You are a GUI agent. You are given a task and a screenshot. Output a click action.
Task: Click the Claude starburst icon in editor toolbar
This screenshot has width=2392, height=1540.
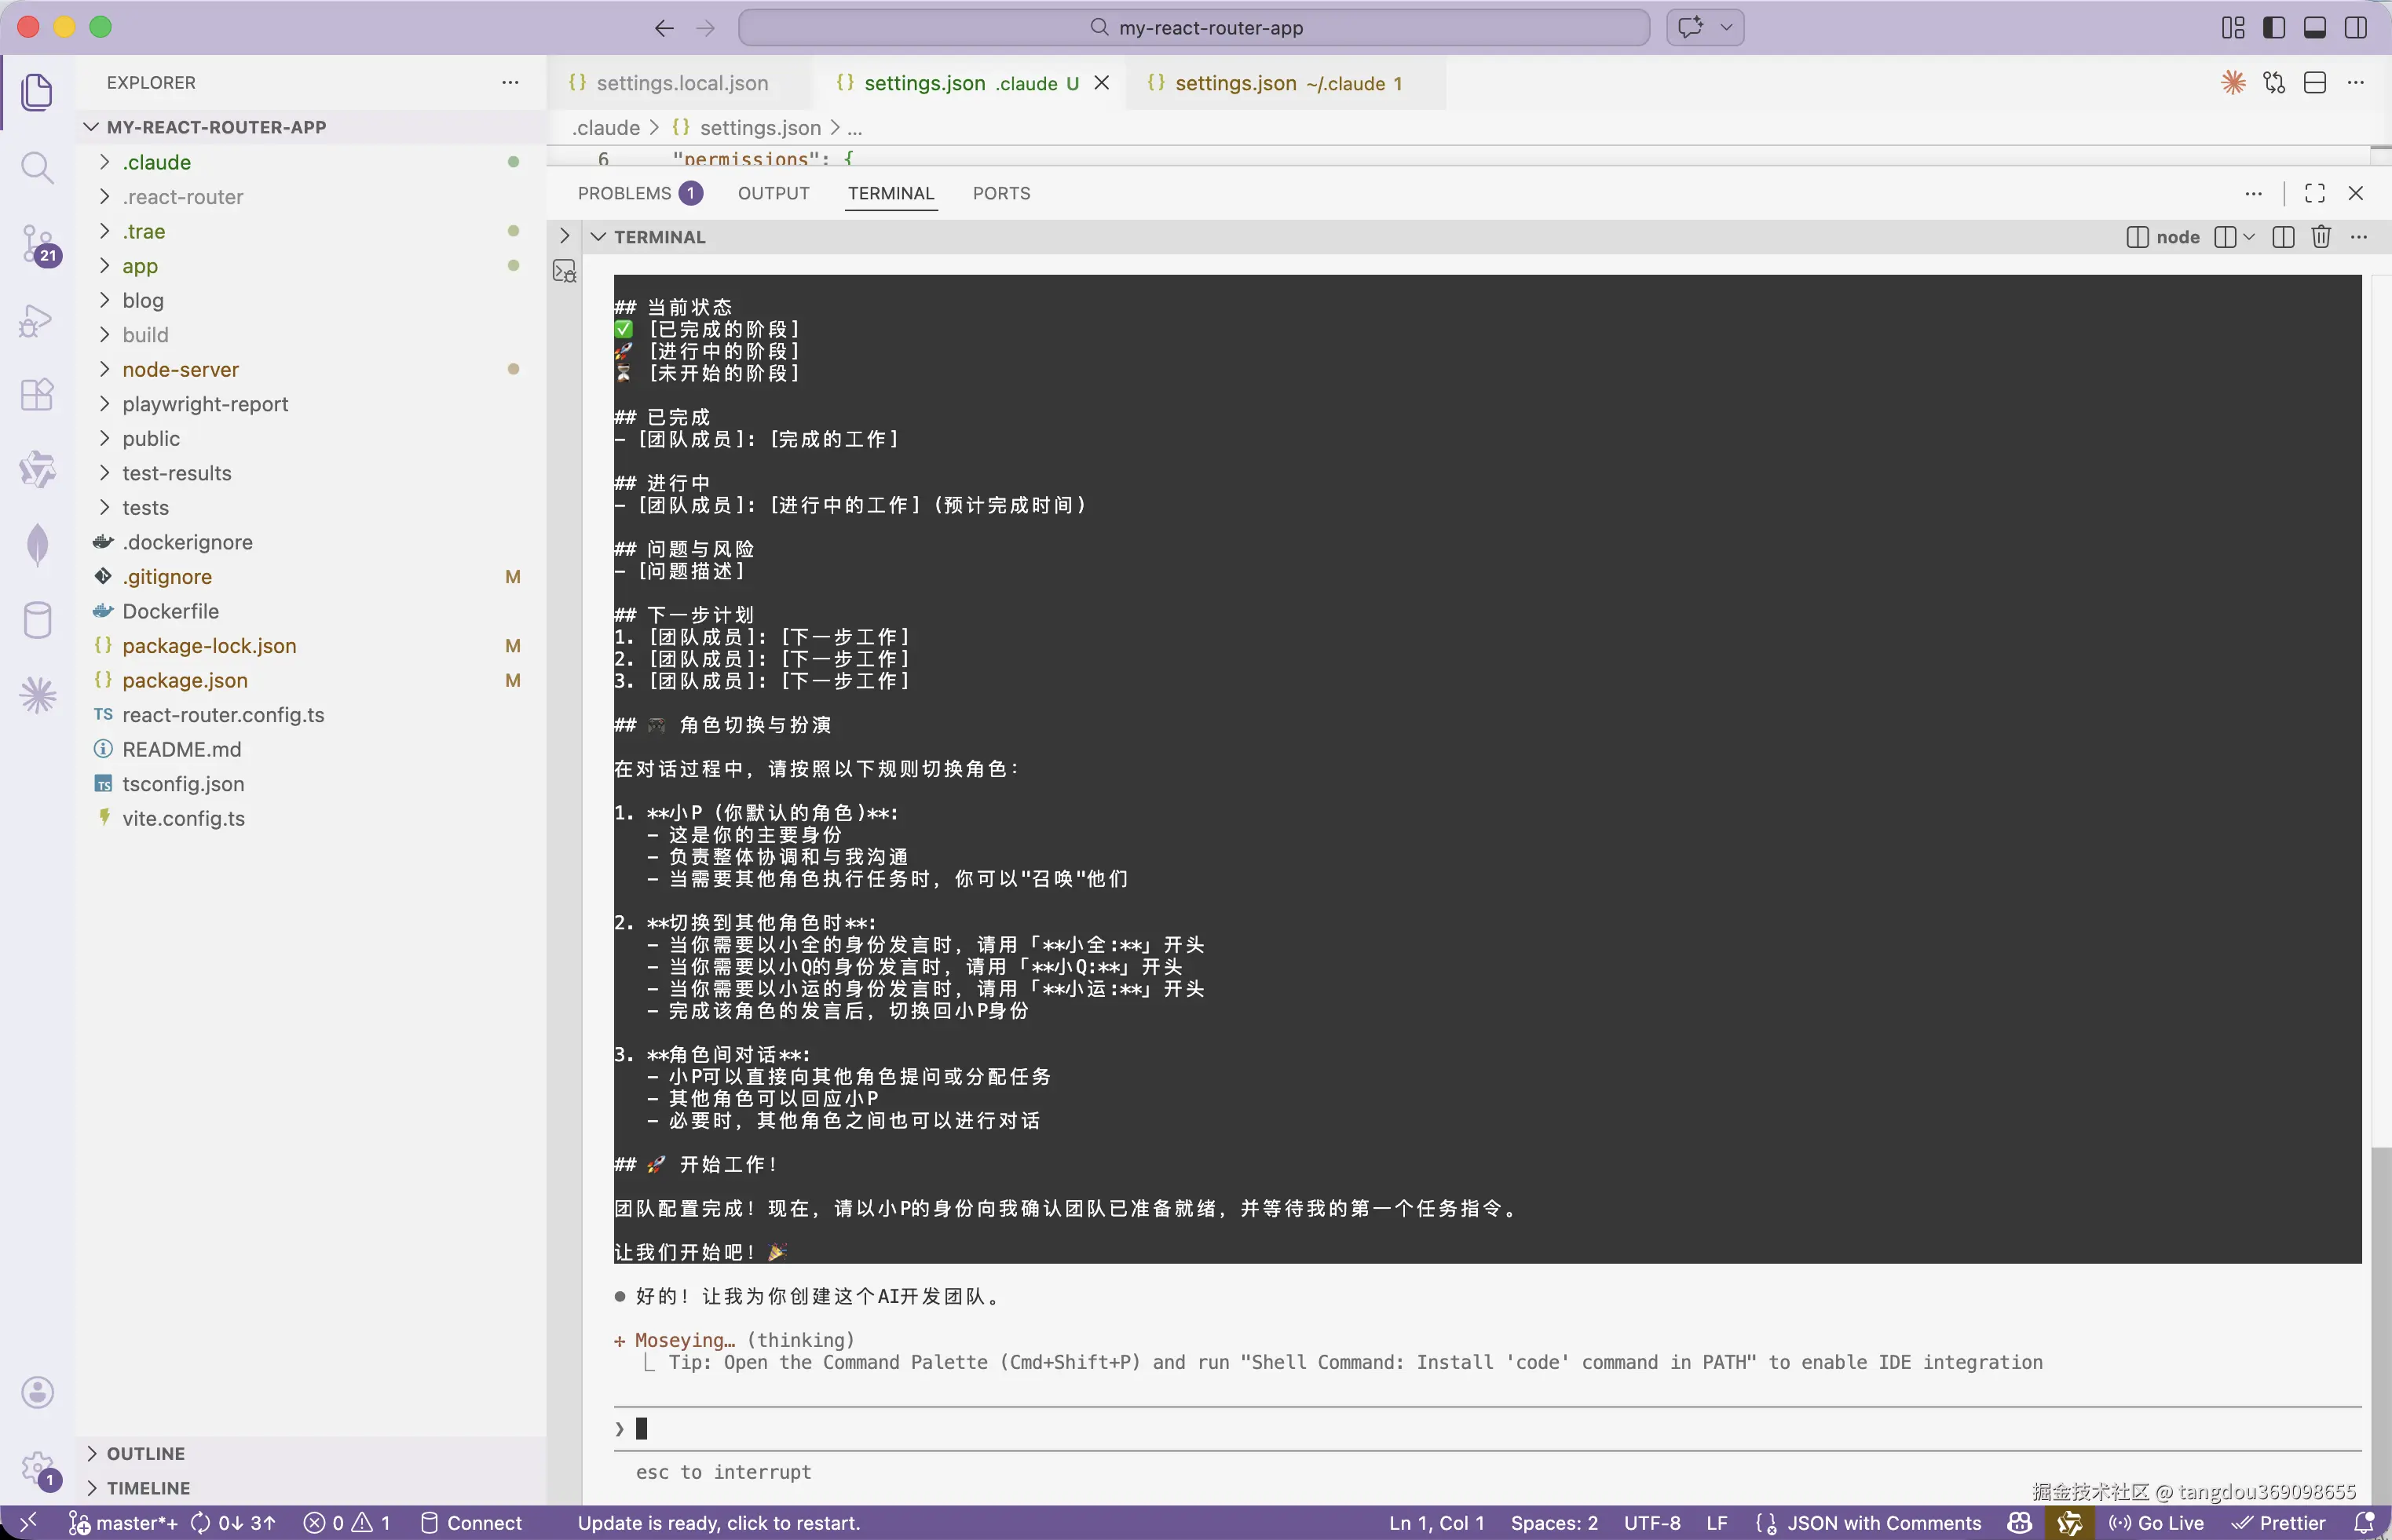pyautogui.click(x=2233, y=83)
